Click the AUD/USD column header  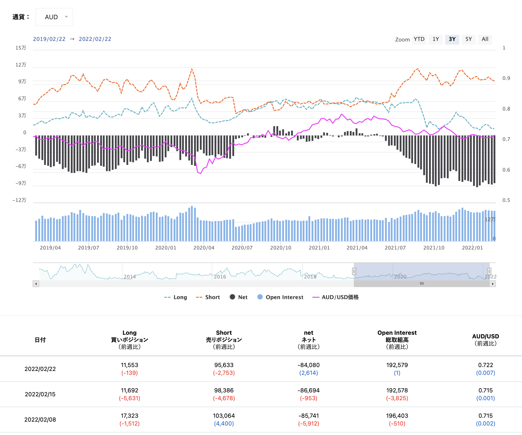coord(486,340)
